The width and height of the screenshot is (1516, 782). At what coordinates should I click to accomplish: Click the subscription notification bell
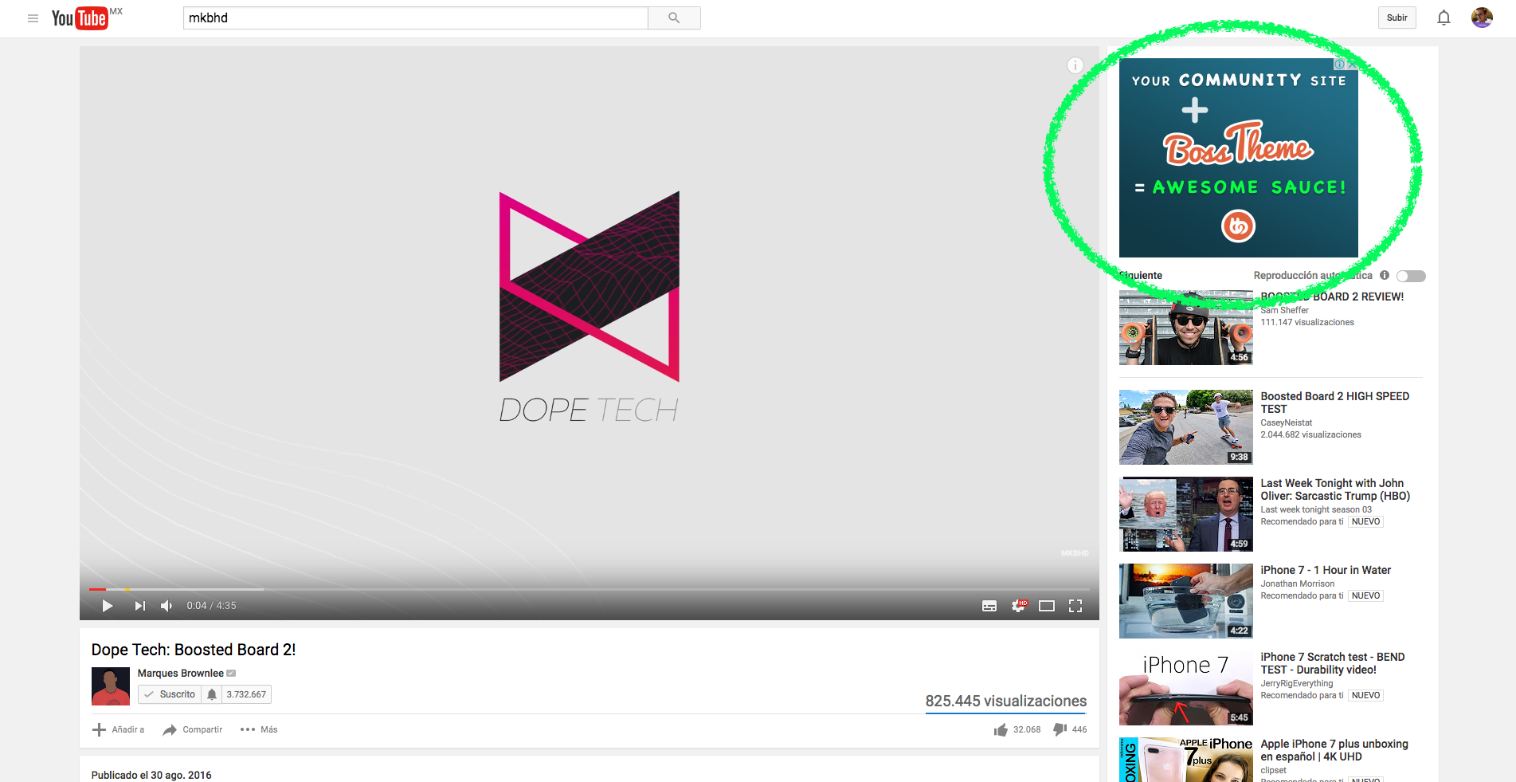click(x=212, y=694)
